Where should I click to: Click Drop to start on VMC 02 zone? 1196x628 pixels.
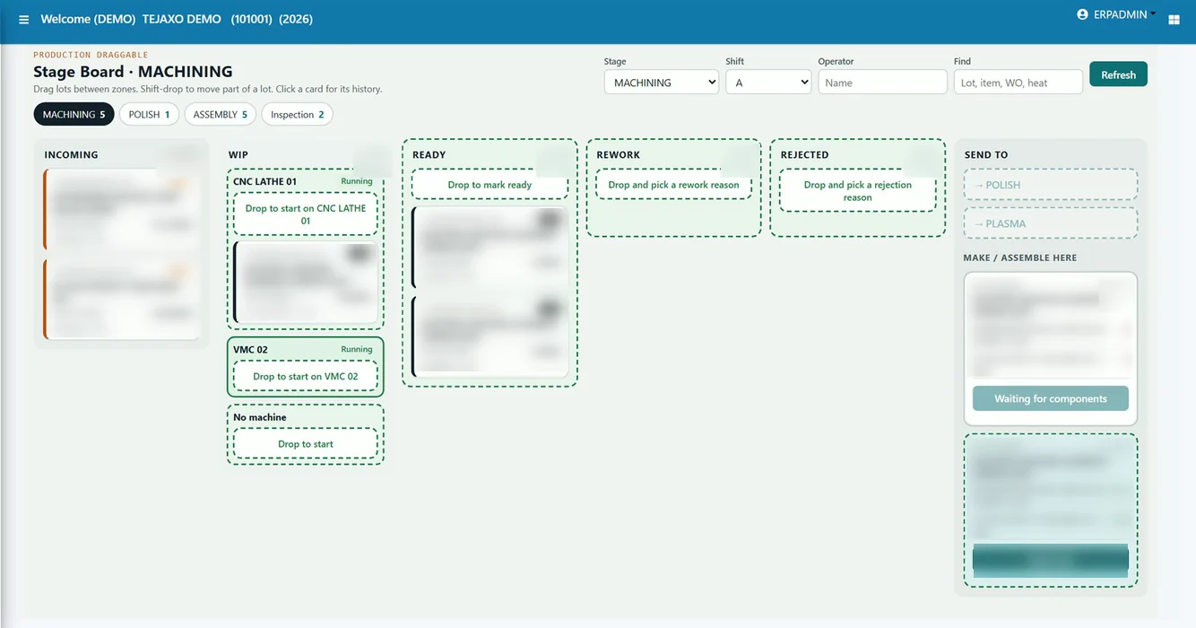click(x=306, y=377)
